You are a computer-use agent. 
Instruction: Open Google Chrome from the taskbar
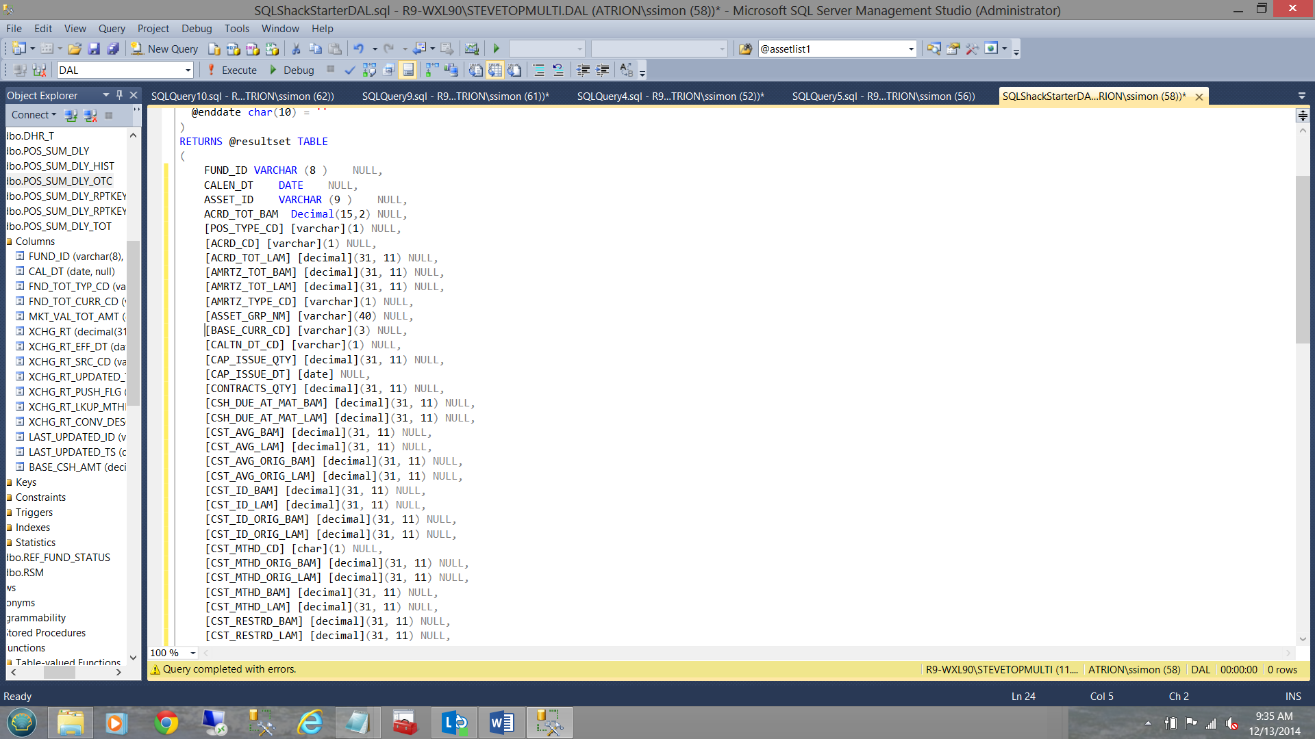pyautogui.click(x=166, y=723)
